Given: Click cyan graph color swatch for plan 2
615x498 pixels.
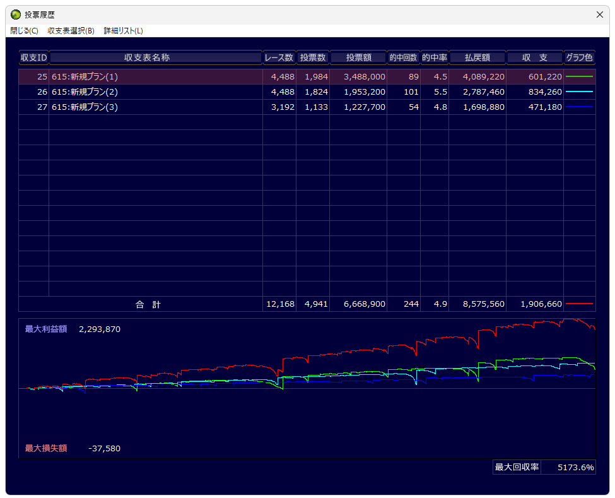Looking at the screenshot, I should 579,92.
